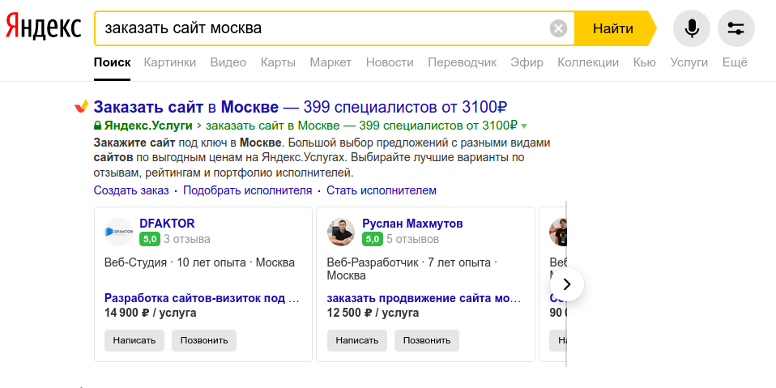The image size is (776, 388).
Task: Go to the Новости tab
Action: [x=390, y=62]
